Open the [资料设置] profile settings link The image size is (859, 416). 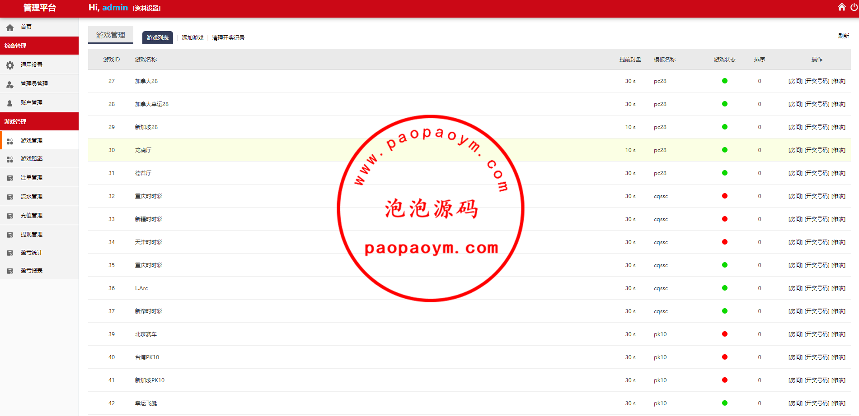147,8
